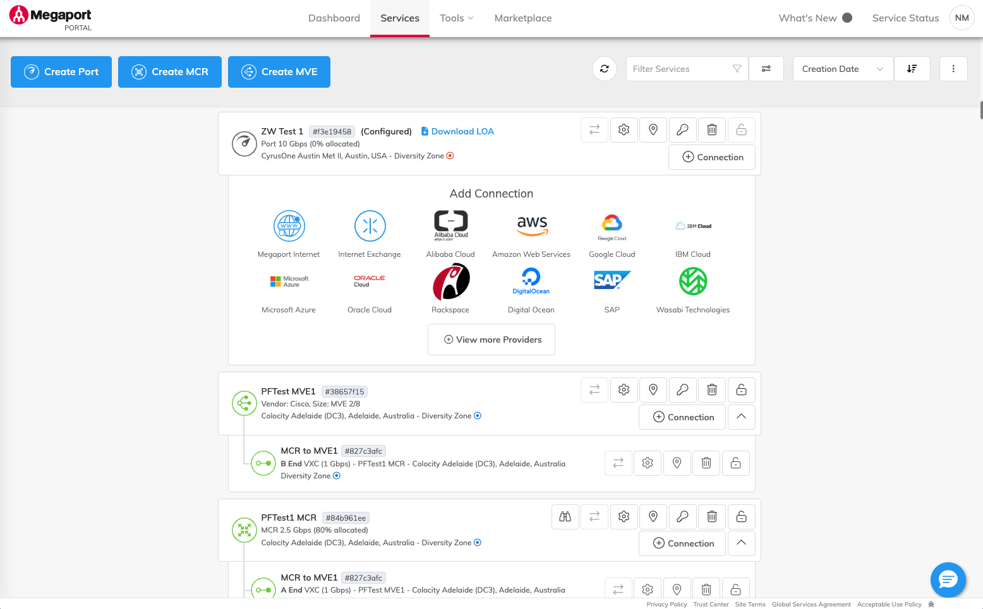Image resolution: width=983 pixels, height=609 pixels.
Task: Open settings gear for PFTest1 MCR
Action: [x=624, y=517]
